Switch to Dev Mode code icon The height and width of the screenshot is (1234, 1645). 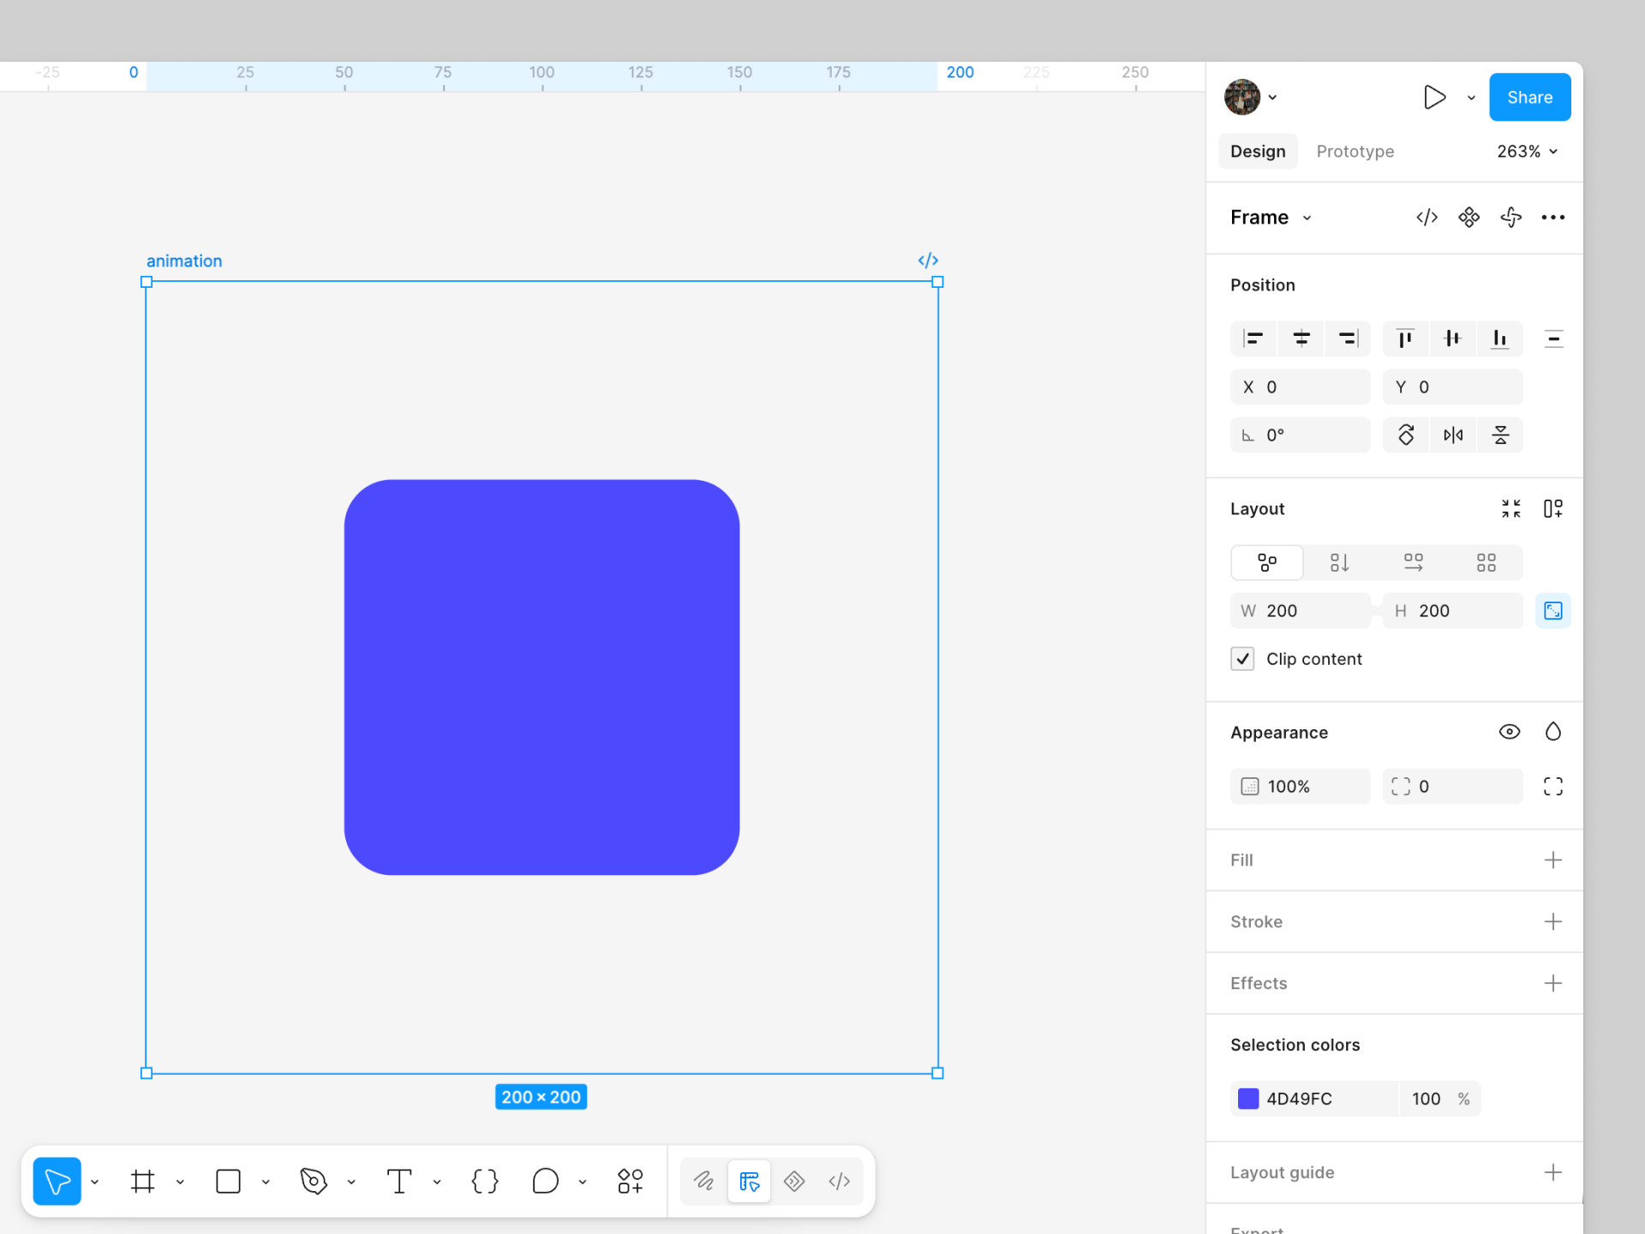pyautogui.click(x=840, y=1182)
